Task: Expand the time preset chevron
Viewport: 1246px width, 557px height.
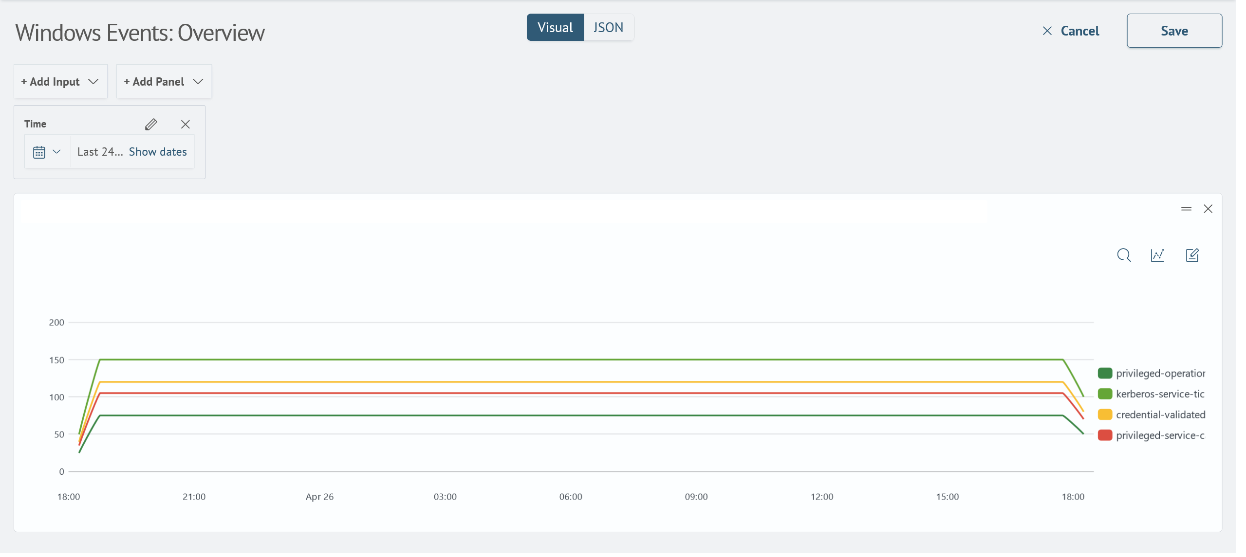Action: [57, 152]
